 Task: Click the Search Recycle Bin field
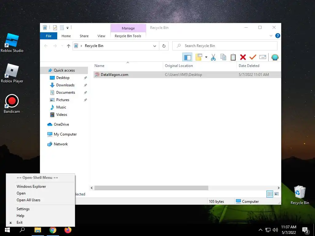pos(225,46)
